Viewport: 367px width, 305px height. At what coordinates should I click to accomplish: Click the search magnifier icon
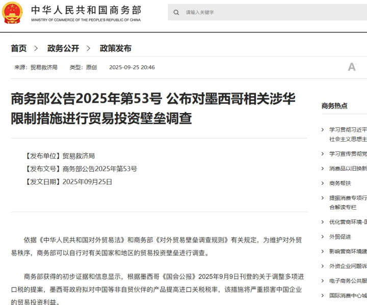click(x=176, y=12)
